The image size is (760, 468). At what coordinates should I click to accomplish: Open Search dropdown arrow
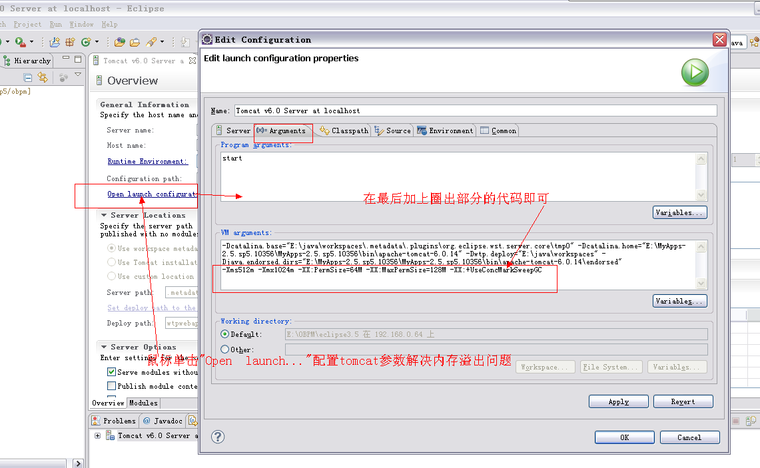point(162,42)
